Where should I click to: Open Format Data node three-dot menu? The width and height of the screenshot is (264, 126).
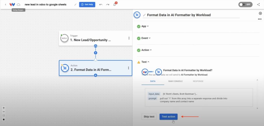point(128,68)
